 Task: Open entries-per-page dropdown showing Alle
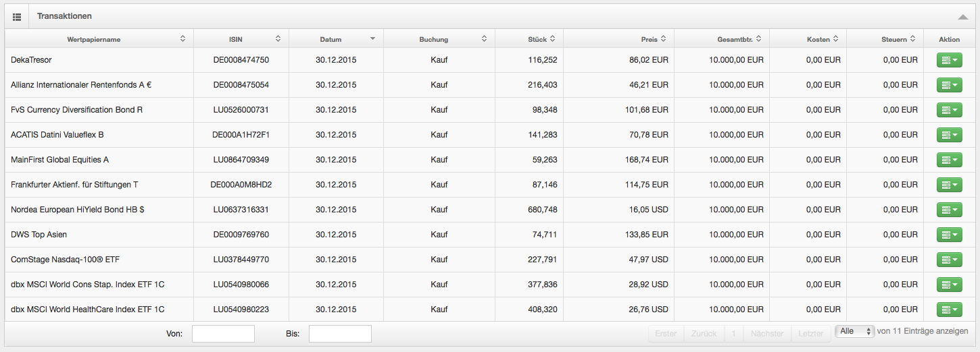click(855, 332)
